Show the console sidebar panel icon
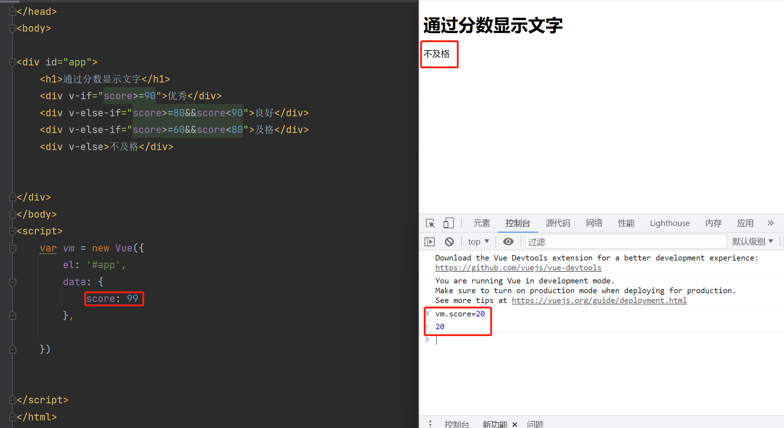Screen dimensions: 784x428 pyautogui.click(x=430, y=242)
